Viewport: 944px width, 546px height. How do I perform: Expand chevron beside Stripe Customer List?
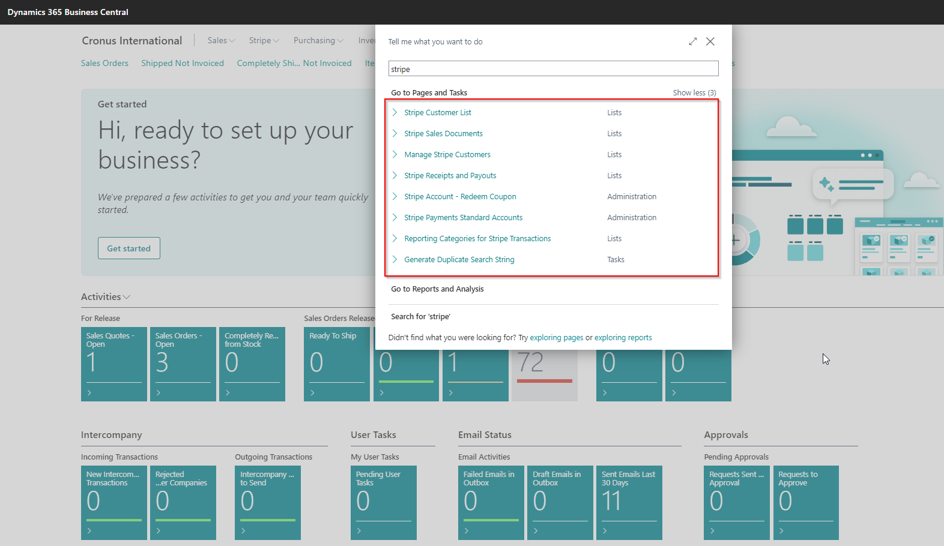395,112
